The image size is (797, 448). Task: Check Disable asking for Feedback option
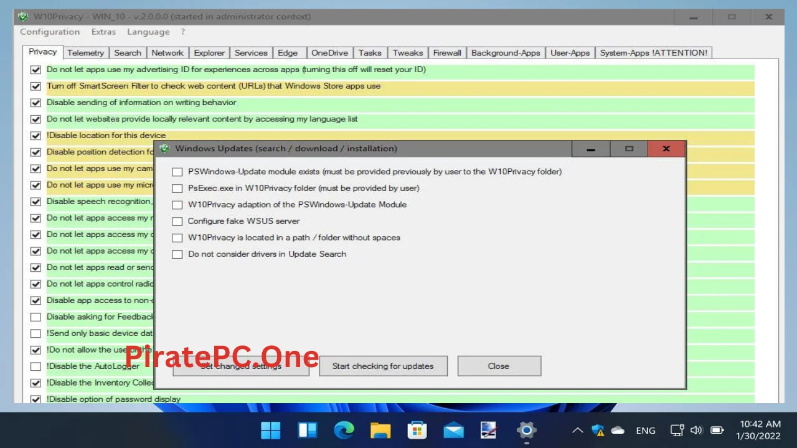tap(35, 317)
